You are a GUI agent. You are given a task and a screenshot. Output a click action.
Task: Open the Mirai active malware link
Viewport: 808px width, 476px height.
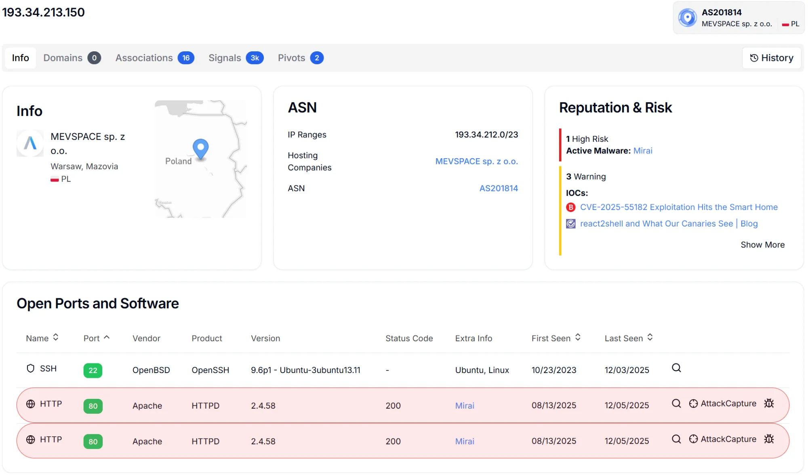(642, 151)
